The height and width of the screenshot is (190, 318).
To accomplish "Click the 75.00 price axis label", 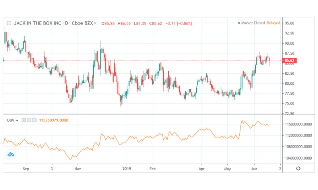I will (290, 103).
